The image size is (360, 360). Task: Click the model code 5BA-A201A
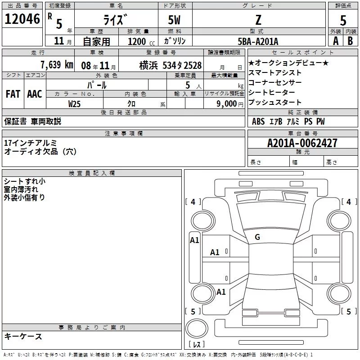click(x=258, y=41)
